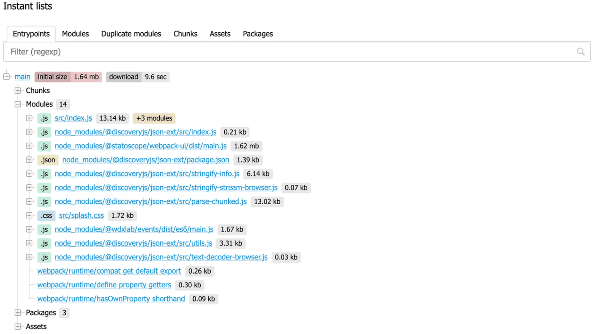Click the 6.14 kb size of stringify-info.js
This screenshot has width=593, height=334.
click(258, 174)
